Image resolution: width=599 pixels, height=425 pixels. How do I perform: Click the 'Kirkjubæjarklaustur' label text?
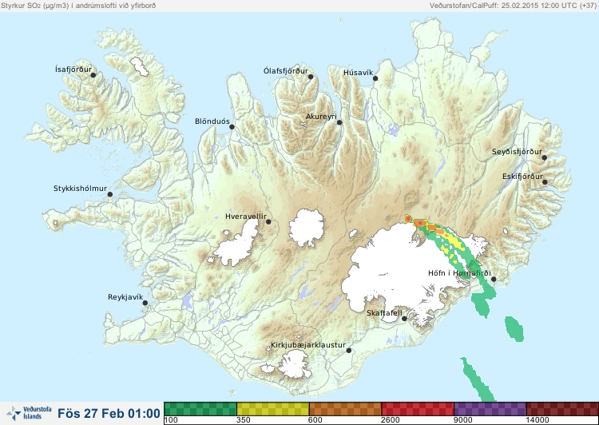coord(308,345)
